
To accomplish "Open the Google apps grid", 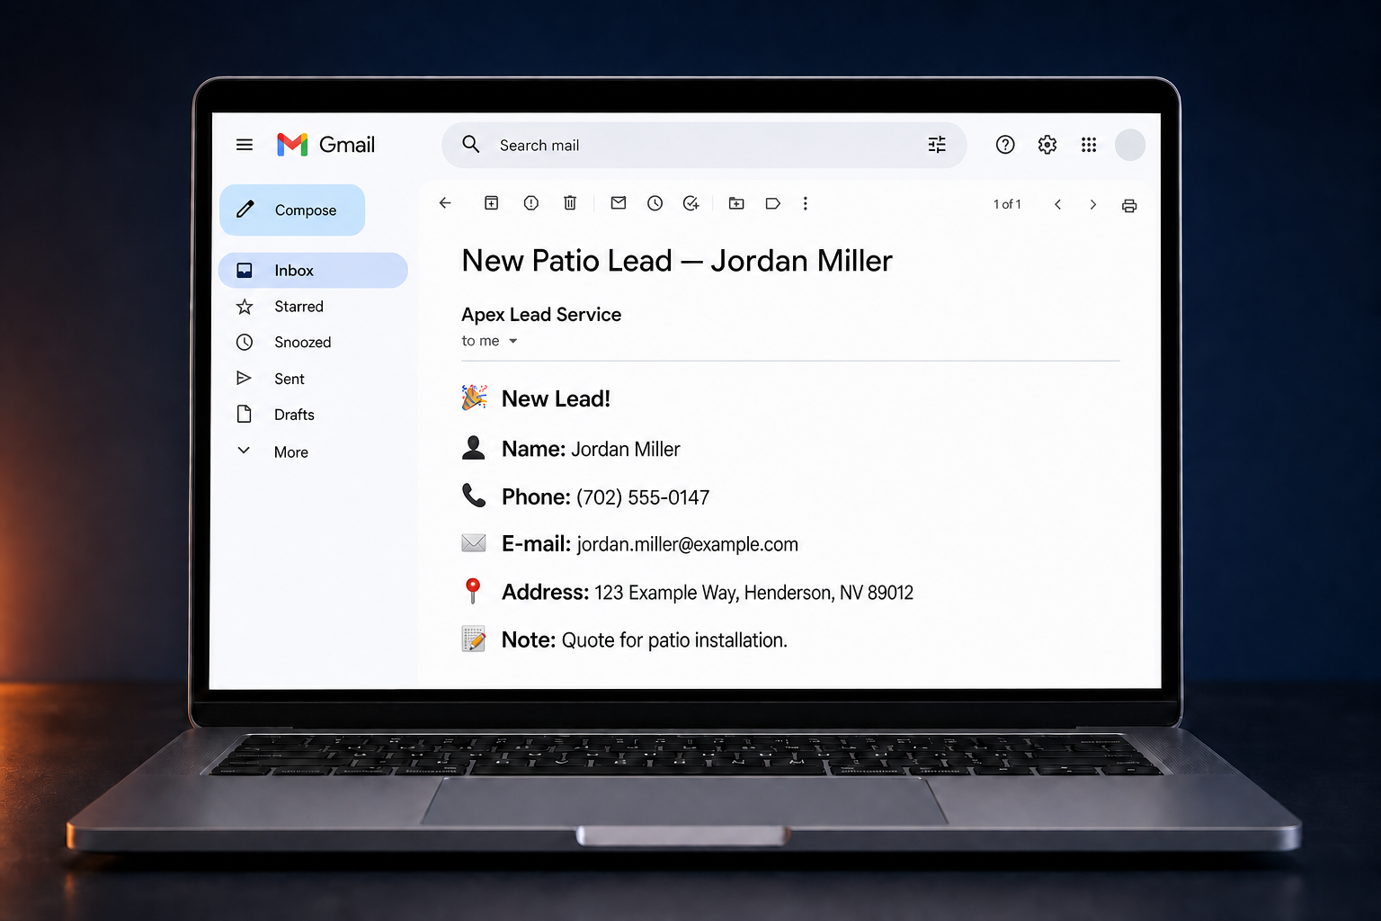I will click(1089, 145).
